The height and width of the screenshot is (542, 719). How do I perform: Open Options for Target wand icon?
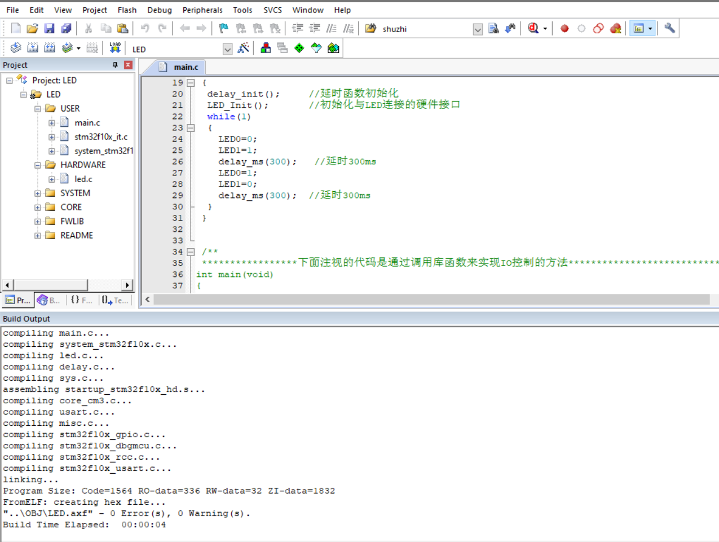(243, 49)
